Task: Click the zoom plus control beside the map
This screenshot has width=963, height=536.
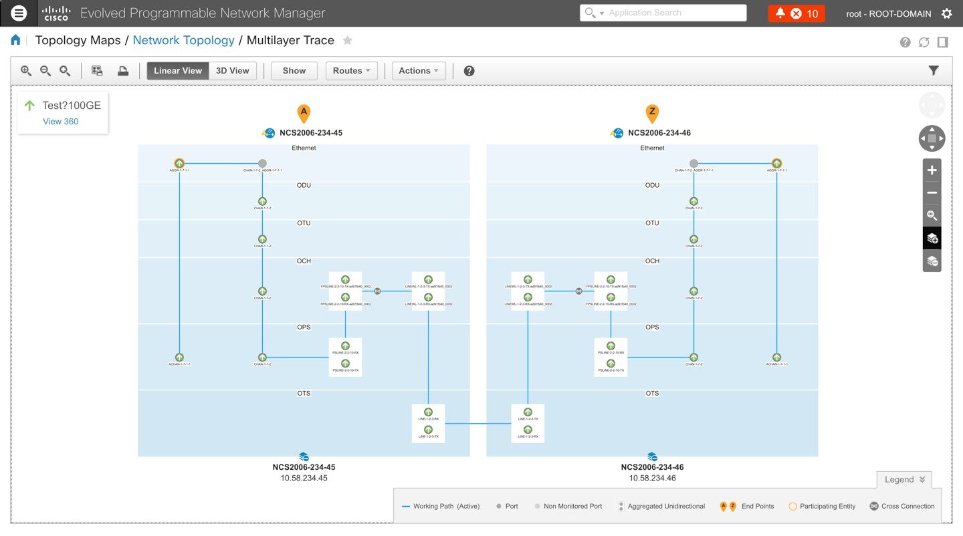Action: [932, 170]
